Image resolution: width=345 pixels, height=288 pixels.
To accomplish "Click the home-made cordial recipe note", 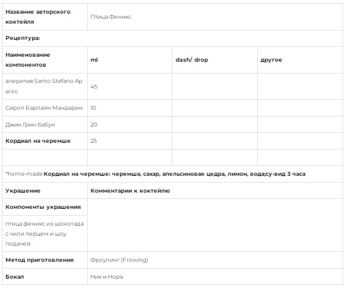I will tap(155, 174).
